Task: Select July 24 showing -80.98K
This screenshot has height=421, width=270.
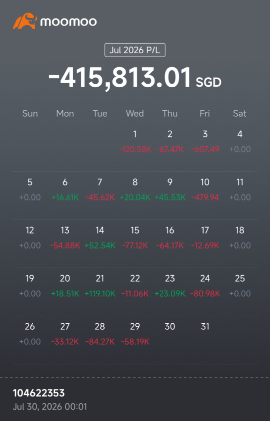Action: coord(205,286)
